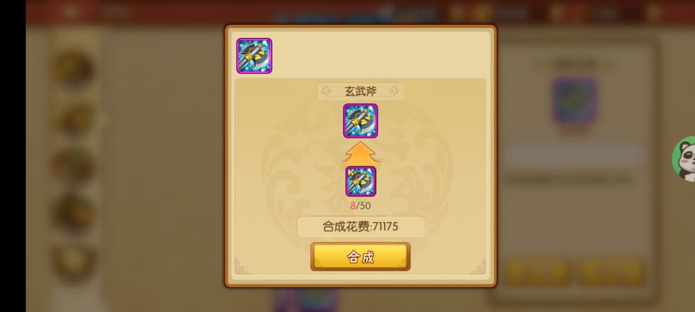Select the fourth blurred sidebar item on the left

pyautogui.click(x=74, y=213)
